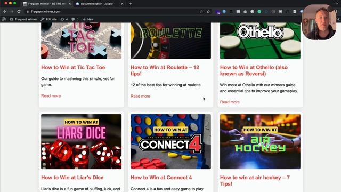Click the Liars Dice thumbnail image
Screen dimensions: 341x192
(82, 141)
